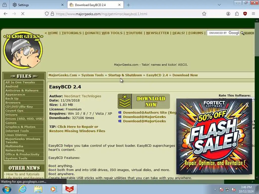Image resolution: width=259 pixels, height=194 pixels.
Task: Open How To and Tutorials news link
Action: click(x=23, y=174)
